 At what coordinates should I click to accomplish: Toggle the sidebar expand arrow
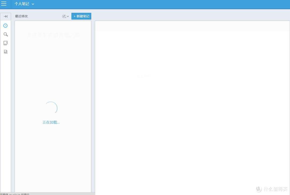(x=6, y=16)
